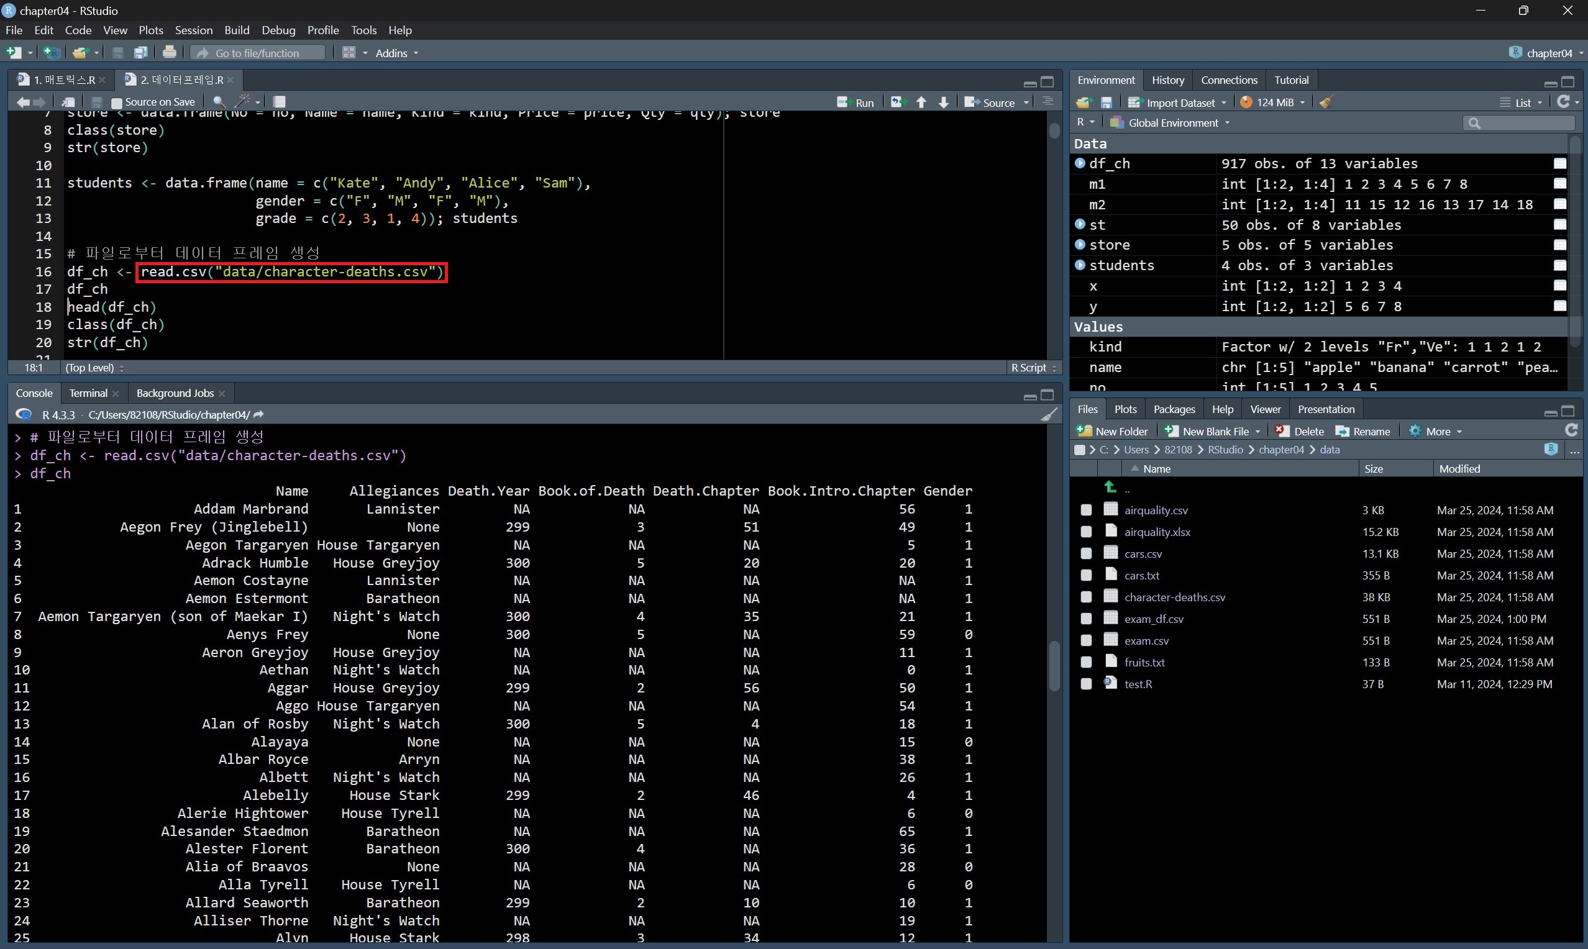
Task: Click the compile report notebook icon
Action: (280, 102)
